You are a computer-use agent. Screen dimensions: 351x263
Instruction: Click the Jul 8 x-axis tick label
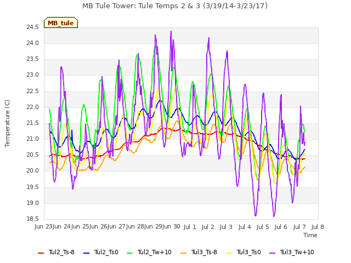point(318,227)
